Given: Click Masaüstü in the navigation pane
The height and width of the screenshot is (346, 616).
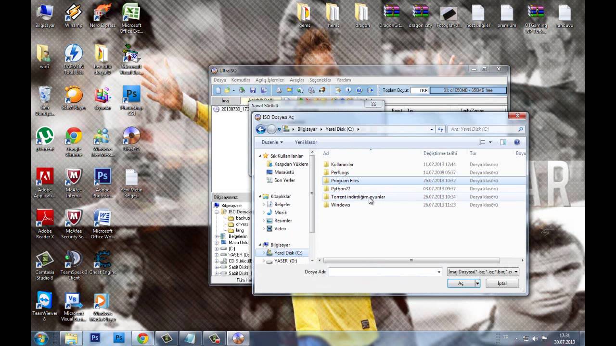Looking at the screenshot, I should click(284, 172).
